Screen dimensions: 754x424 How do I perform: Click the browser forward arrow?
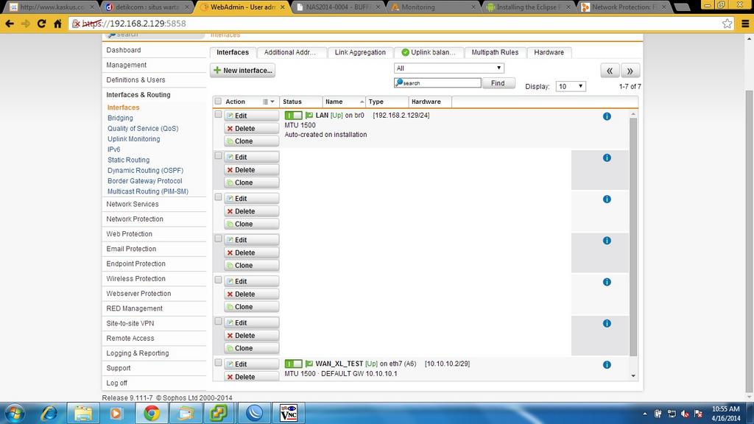point(26,24)
